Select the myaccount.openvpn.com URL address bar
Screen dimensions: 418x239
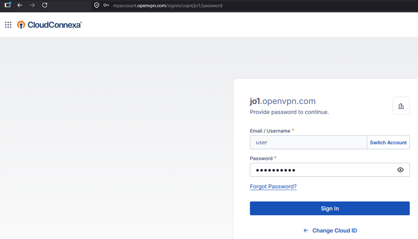coord(168,6)
